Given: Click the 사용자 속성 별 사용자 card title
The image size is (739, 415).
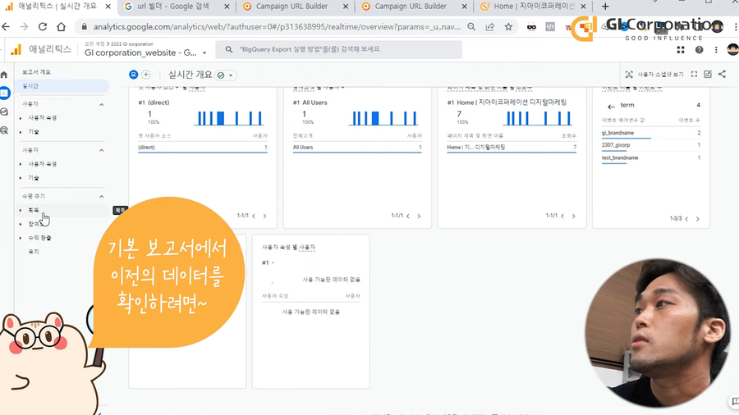Looking at the screenshot, I should click(x=288, y=247).
